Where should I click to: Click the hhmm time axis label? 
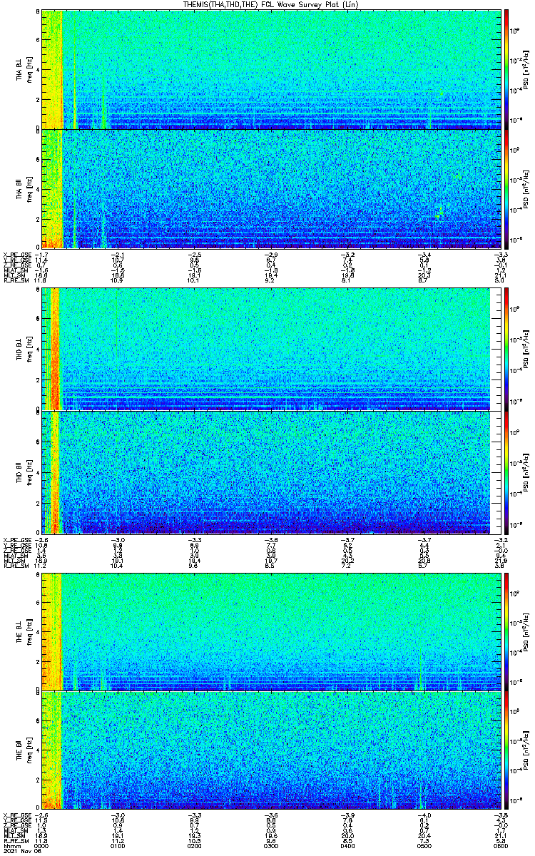[11, 846]
